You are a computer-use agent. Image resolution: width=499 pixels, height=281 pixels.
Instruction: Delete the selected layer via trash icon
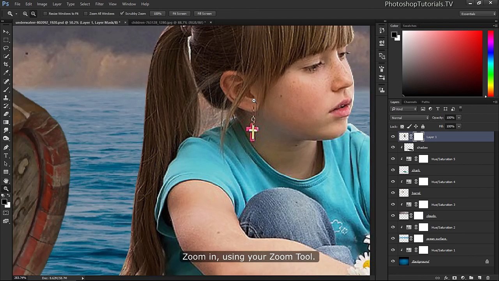click(488, 278)
